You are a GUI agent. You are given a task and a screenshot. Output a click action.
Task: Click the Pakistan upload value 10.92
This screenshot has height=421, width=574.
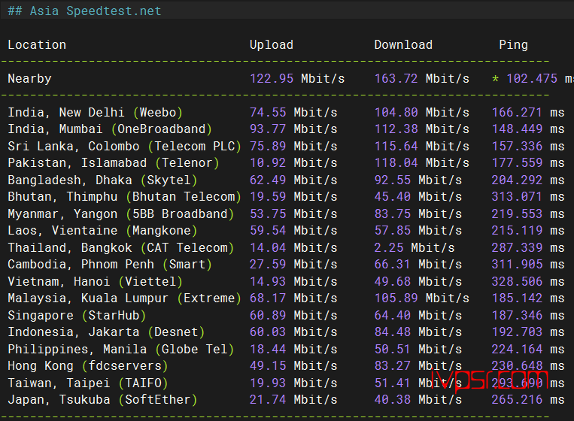268,163
